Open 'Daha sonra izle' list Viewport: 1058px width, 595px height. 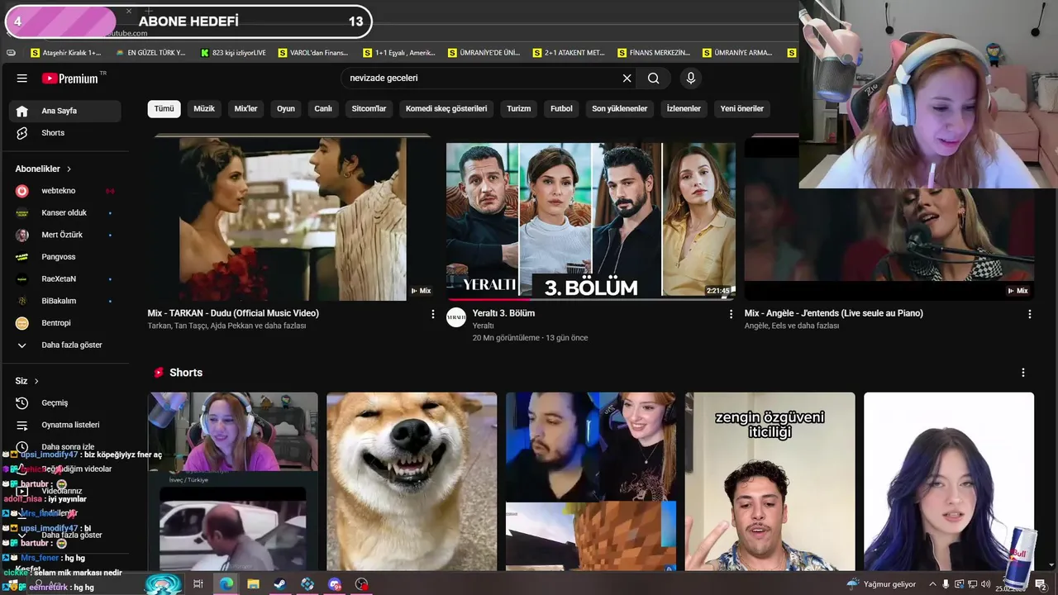tap(65, 447)
